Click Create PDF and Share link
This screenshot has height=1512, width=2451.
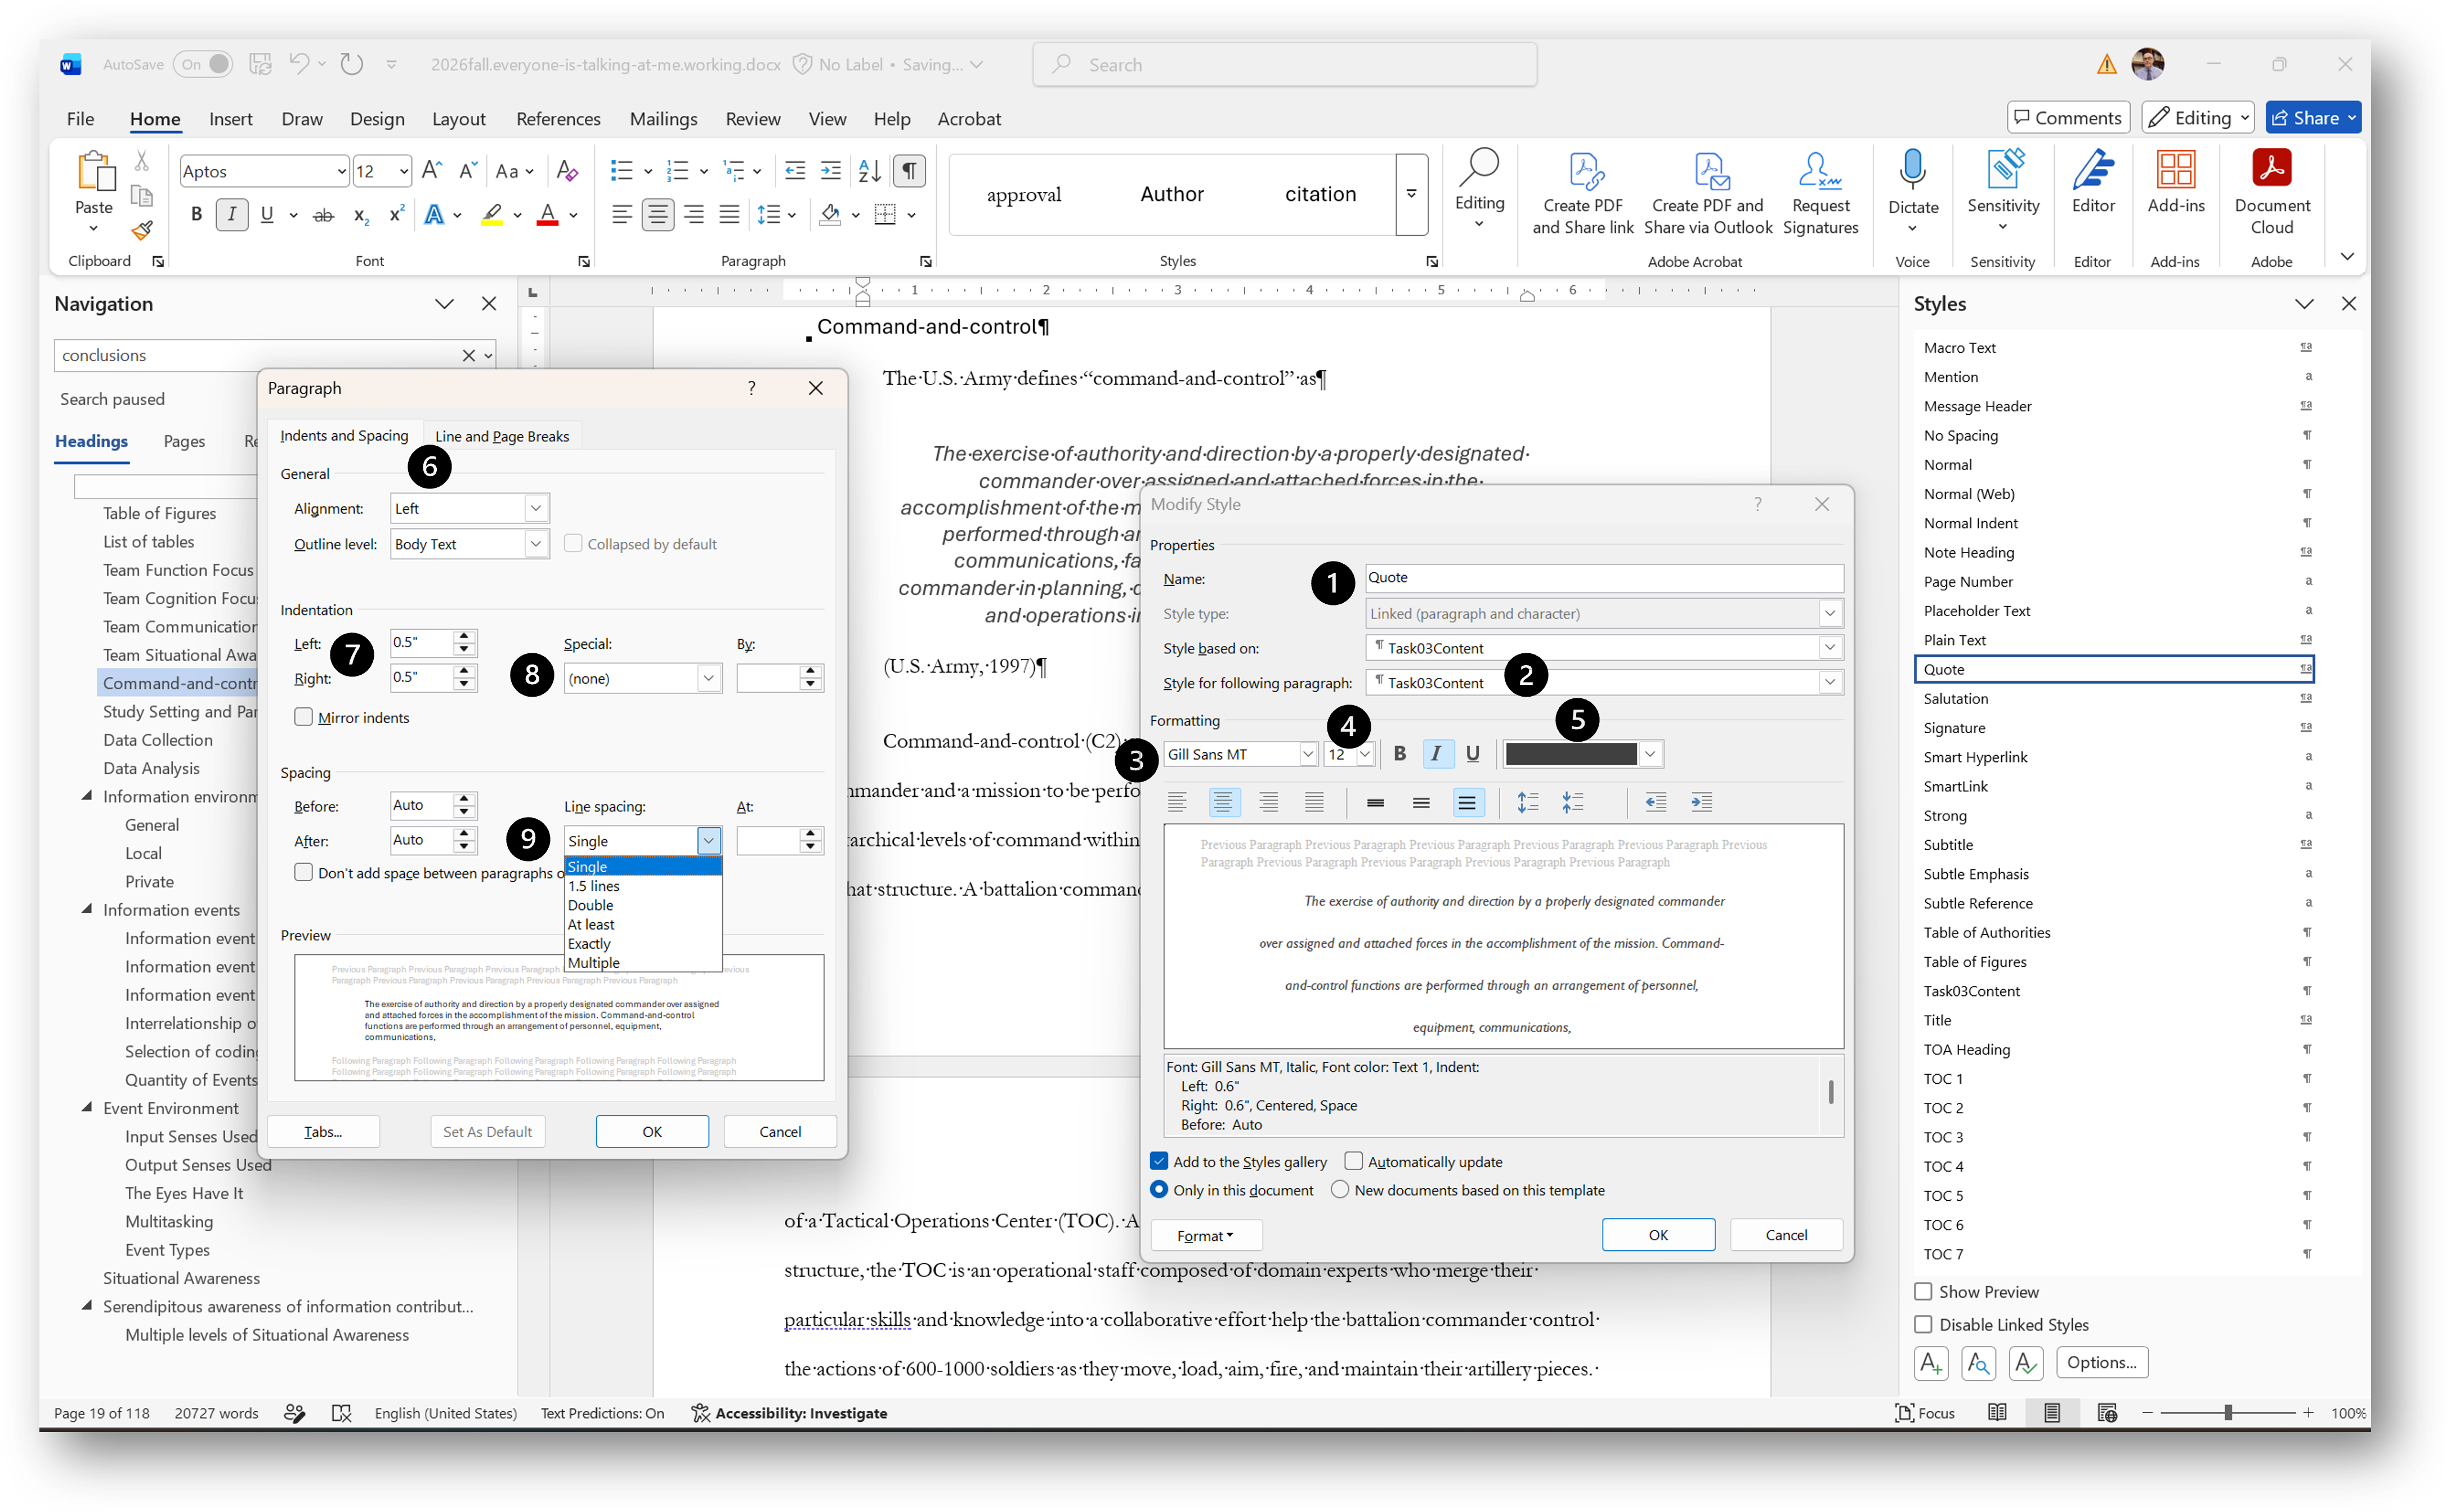click(x=1582, y=194)
